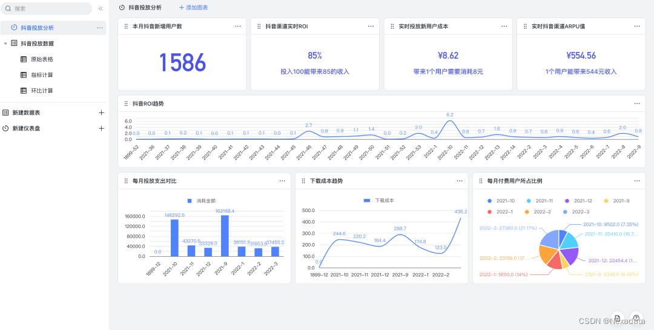Click the help question-mark icon
654x330 pixels.
pyautogui.click(x=636, y=317)
